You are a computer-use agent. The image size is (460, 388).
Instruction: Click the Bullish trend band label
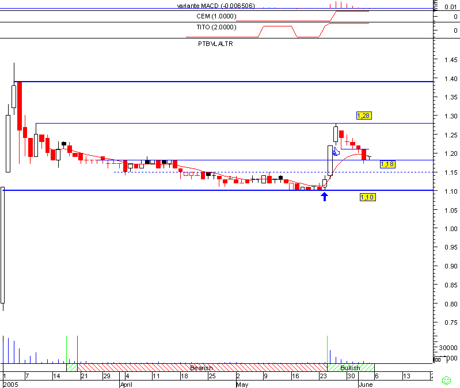point(350,368)
